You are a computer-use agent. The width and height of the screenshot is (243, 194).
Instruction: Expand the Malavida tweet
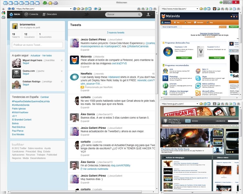coord(85,67)
